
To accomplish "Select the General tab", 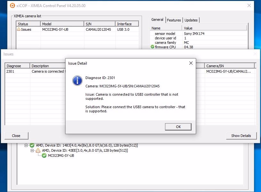I will 157,20.
